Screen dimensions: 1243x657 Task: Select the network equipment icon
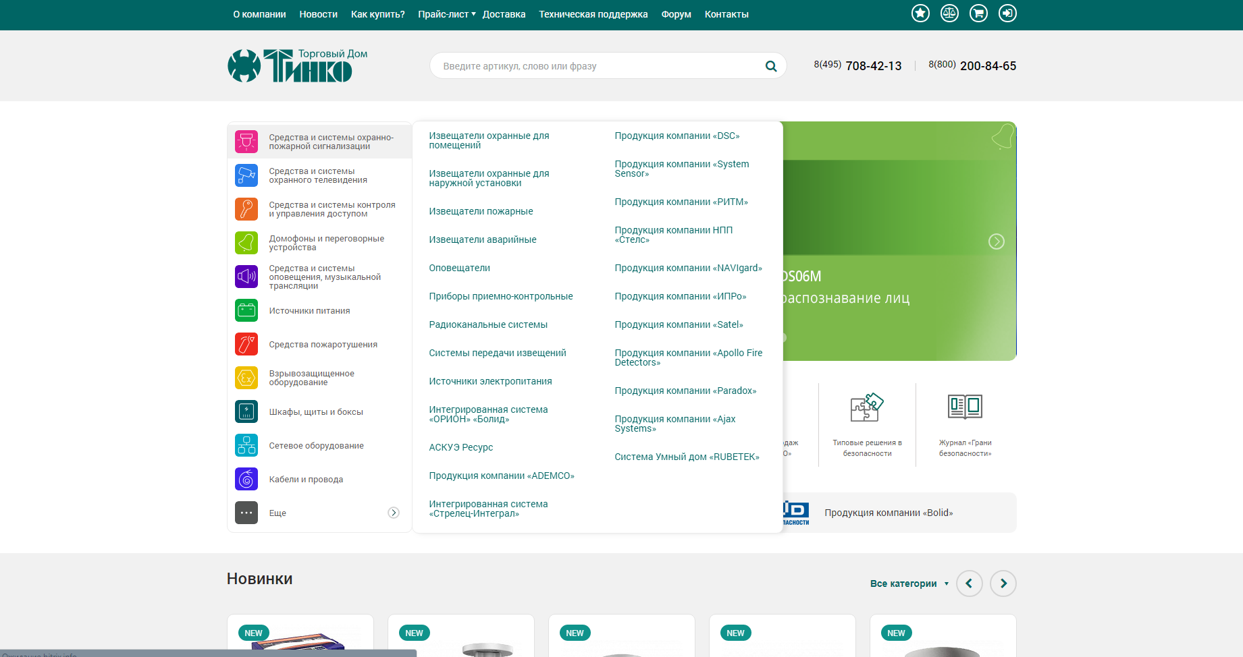point(246,445)
